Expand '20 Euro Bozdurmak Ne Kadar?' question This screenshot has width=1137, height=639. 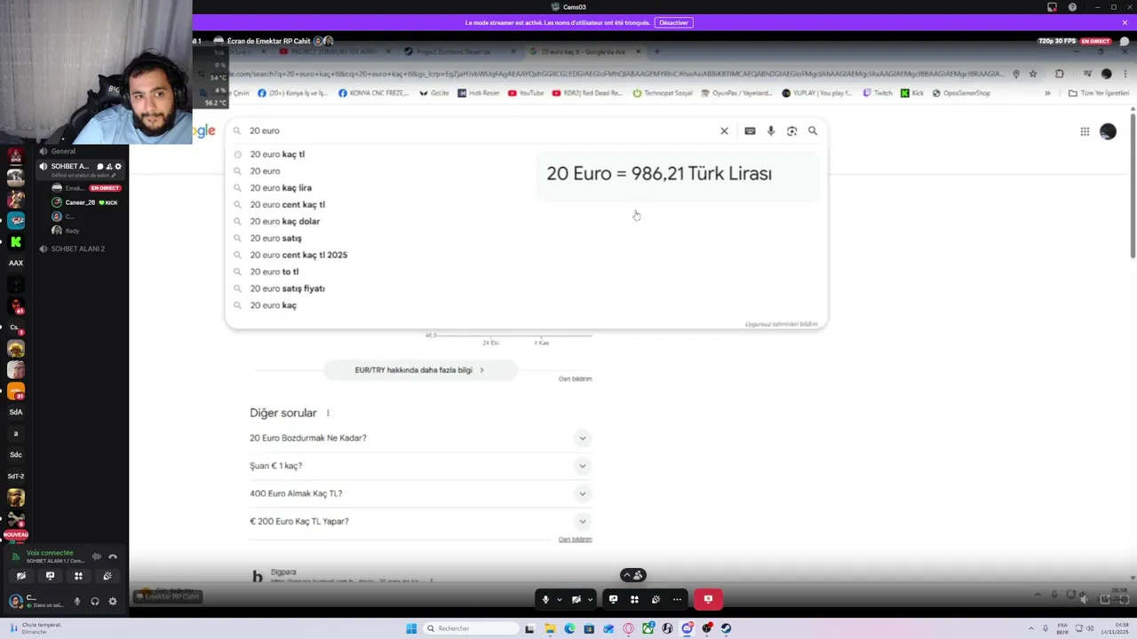tap(420, 438)
